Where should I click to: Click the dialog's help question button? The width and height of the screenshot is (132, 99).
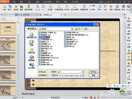point(95,24)
